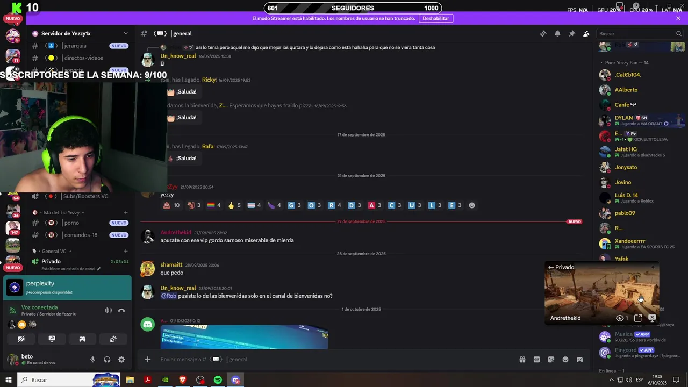
Task: Share your screen button in voice panel
Action: tap(52, 339)
